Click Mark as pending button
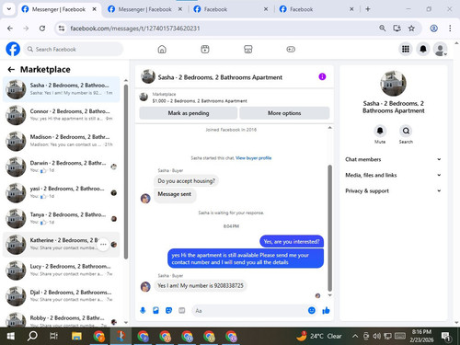Image resolution: width=460 pixels, height=345 pixels. point(189,113)
